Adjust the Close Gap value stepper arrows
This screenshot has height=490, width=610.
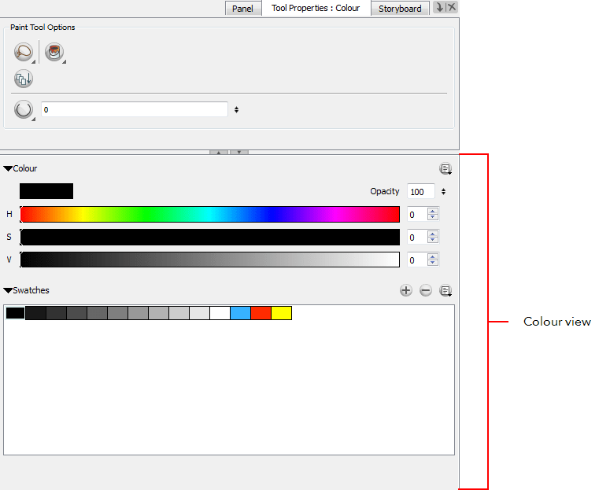pyautogui.click(x=236, y=109)
